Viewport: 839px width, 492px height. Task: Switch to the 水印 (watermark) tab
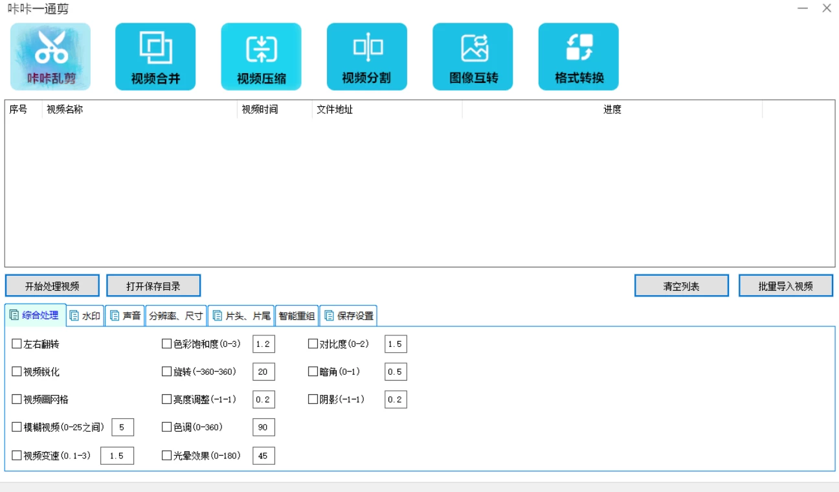[85, 315]
